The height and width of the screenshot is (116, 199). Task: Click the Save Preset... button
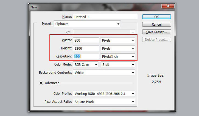point(156,32)
